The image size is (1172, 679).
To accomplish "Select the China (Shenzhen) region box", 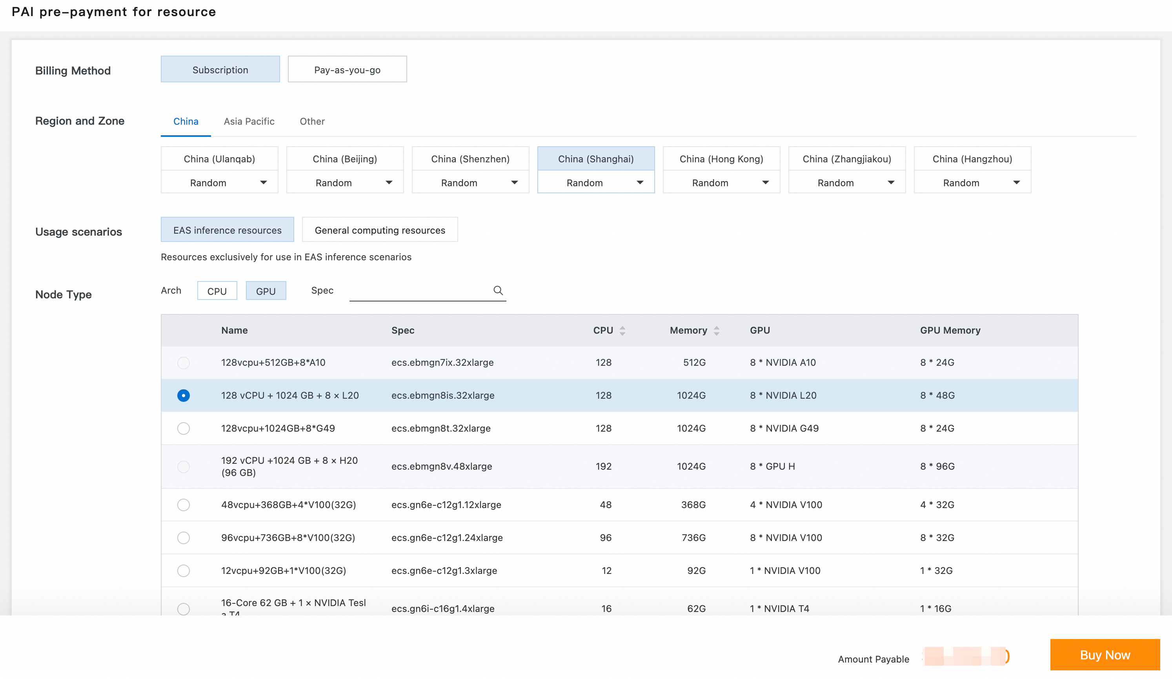I will pyautogui.click(x=470, y=159).
